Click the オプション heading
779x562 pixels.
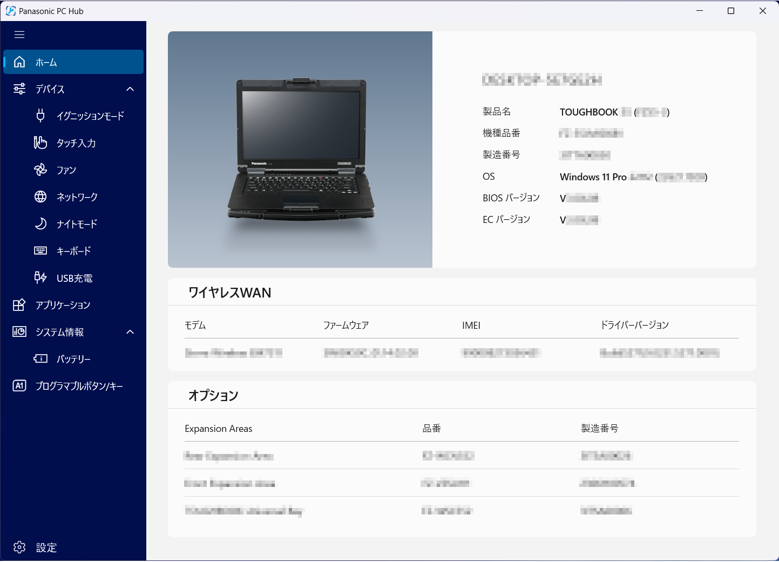(x=213, y=396)
